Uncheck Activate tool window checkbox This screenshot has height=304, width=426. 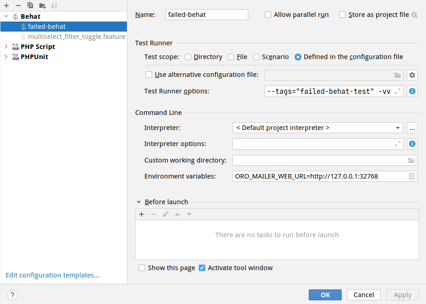click(202, 268)
